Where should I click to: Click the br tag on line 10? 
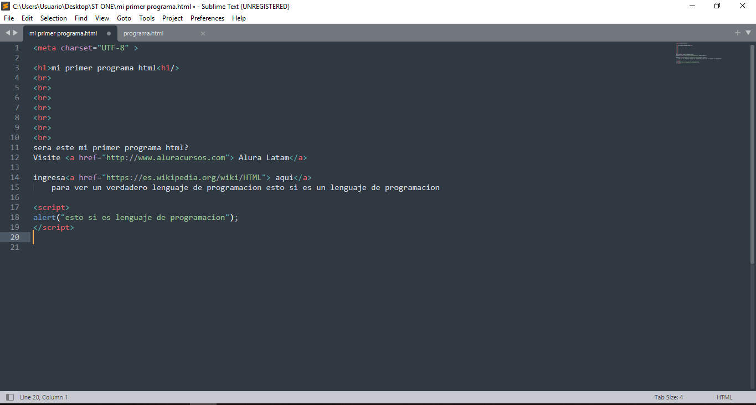(x=42, y=137)
